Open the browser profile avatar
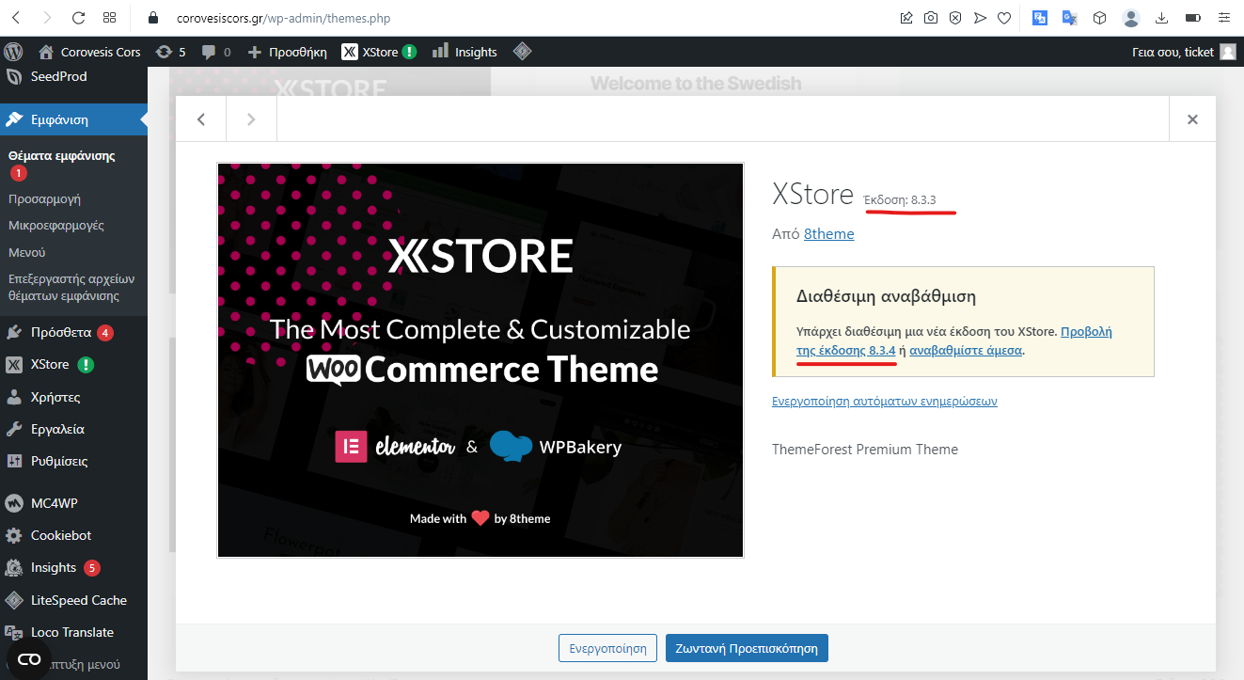The width and height of the screenshot is (1244, 680). point(1132,18)
